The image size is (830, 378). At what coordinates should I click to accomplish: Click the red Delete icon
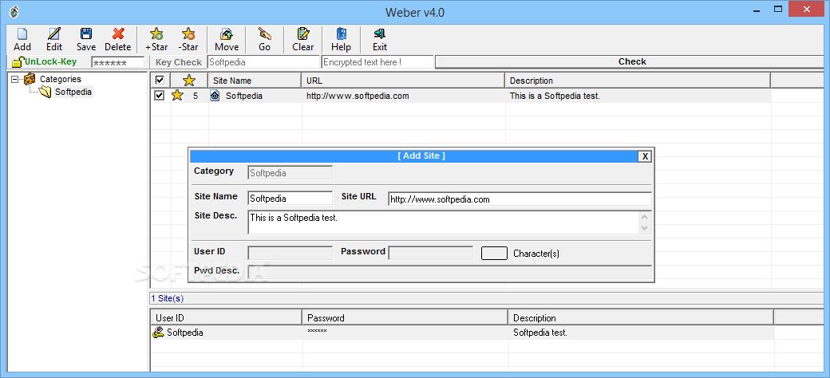coord(118,34)
